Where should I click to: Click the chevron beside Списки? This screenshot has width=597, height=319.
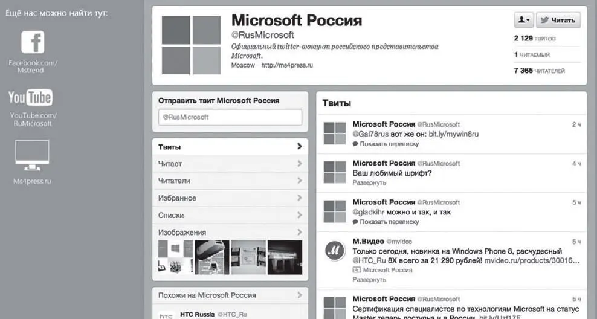tap(300, 215)
